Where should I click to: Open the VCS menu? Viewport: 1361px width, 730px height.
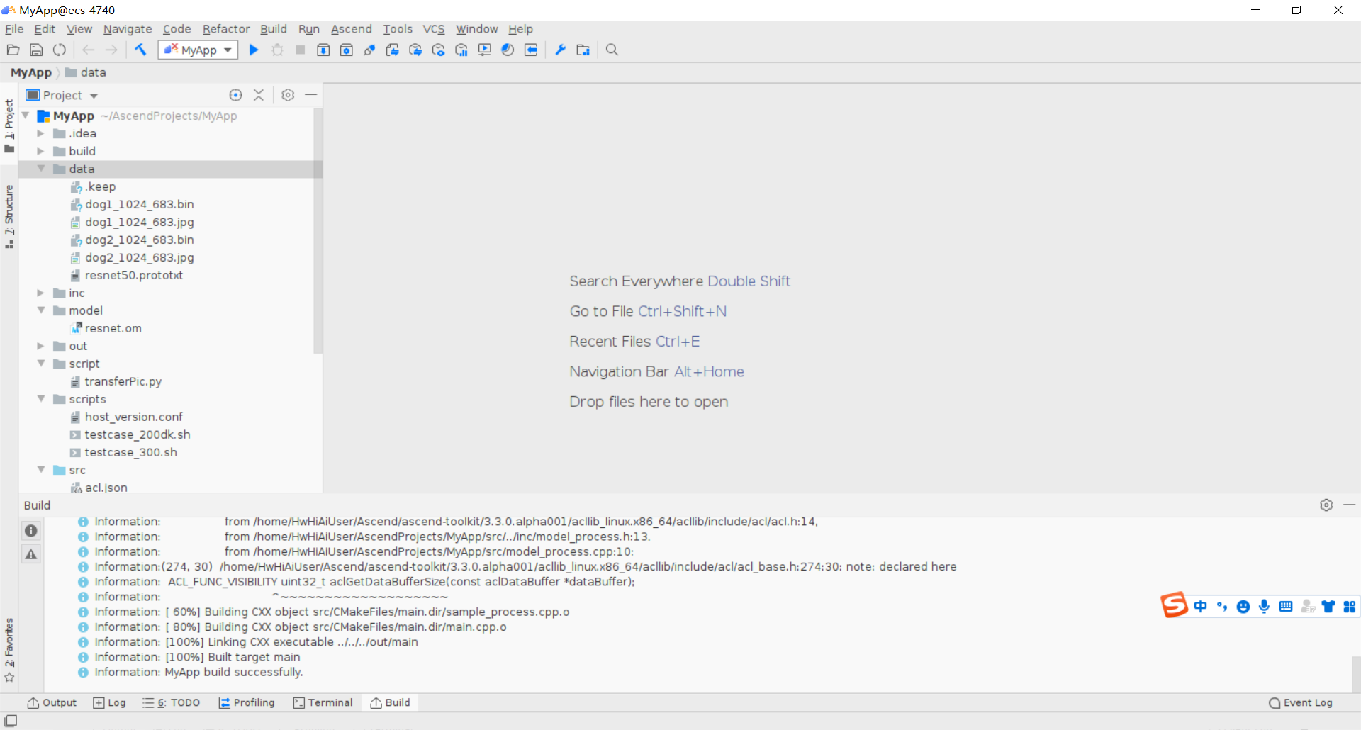click(x=434, y=29)
